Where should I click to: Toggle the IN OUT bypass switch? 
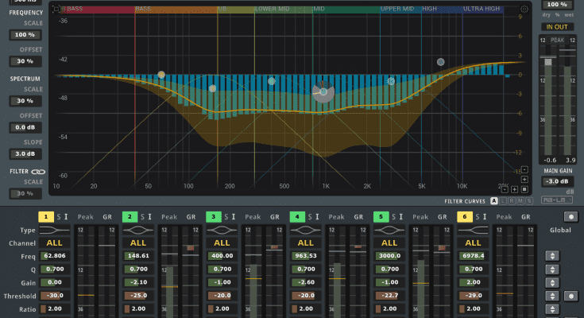coord(556,26)
